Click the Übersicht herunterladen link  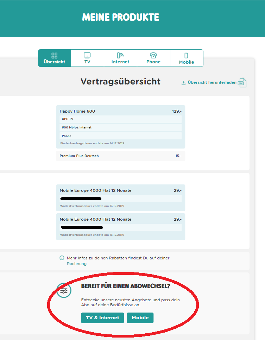point(212,83)
